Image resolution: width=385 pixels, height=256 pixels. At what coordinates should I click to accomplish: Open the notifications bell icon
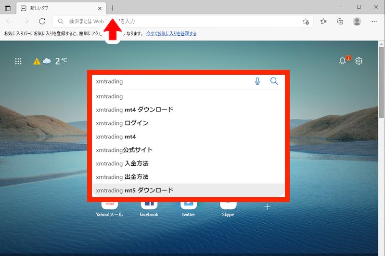click(342, 61)
